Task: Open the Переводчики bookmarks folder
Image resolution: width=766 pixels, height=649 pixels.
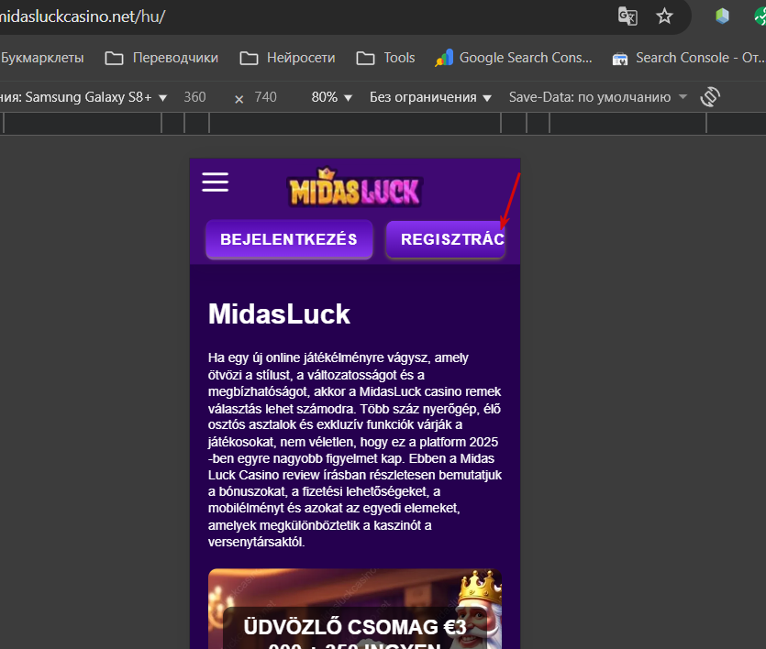Action: point(161,58)
